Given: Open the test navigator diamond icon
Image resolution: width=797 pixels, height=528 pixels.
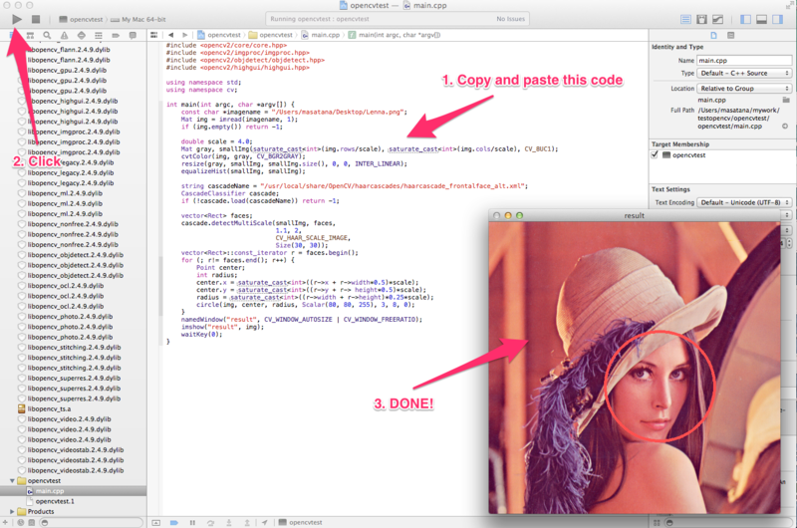Looking at the screenshot, I should 82,35.
